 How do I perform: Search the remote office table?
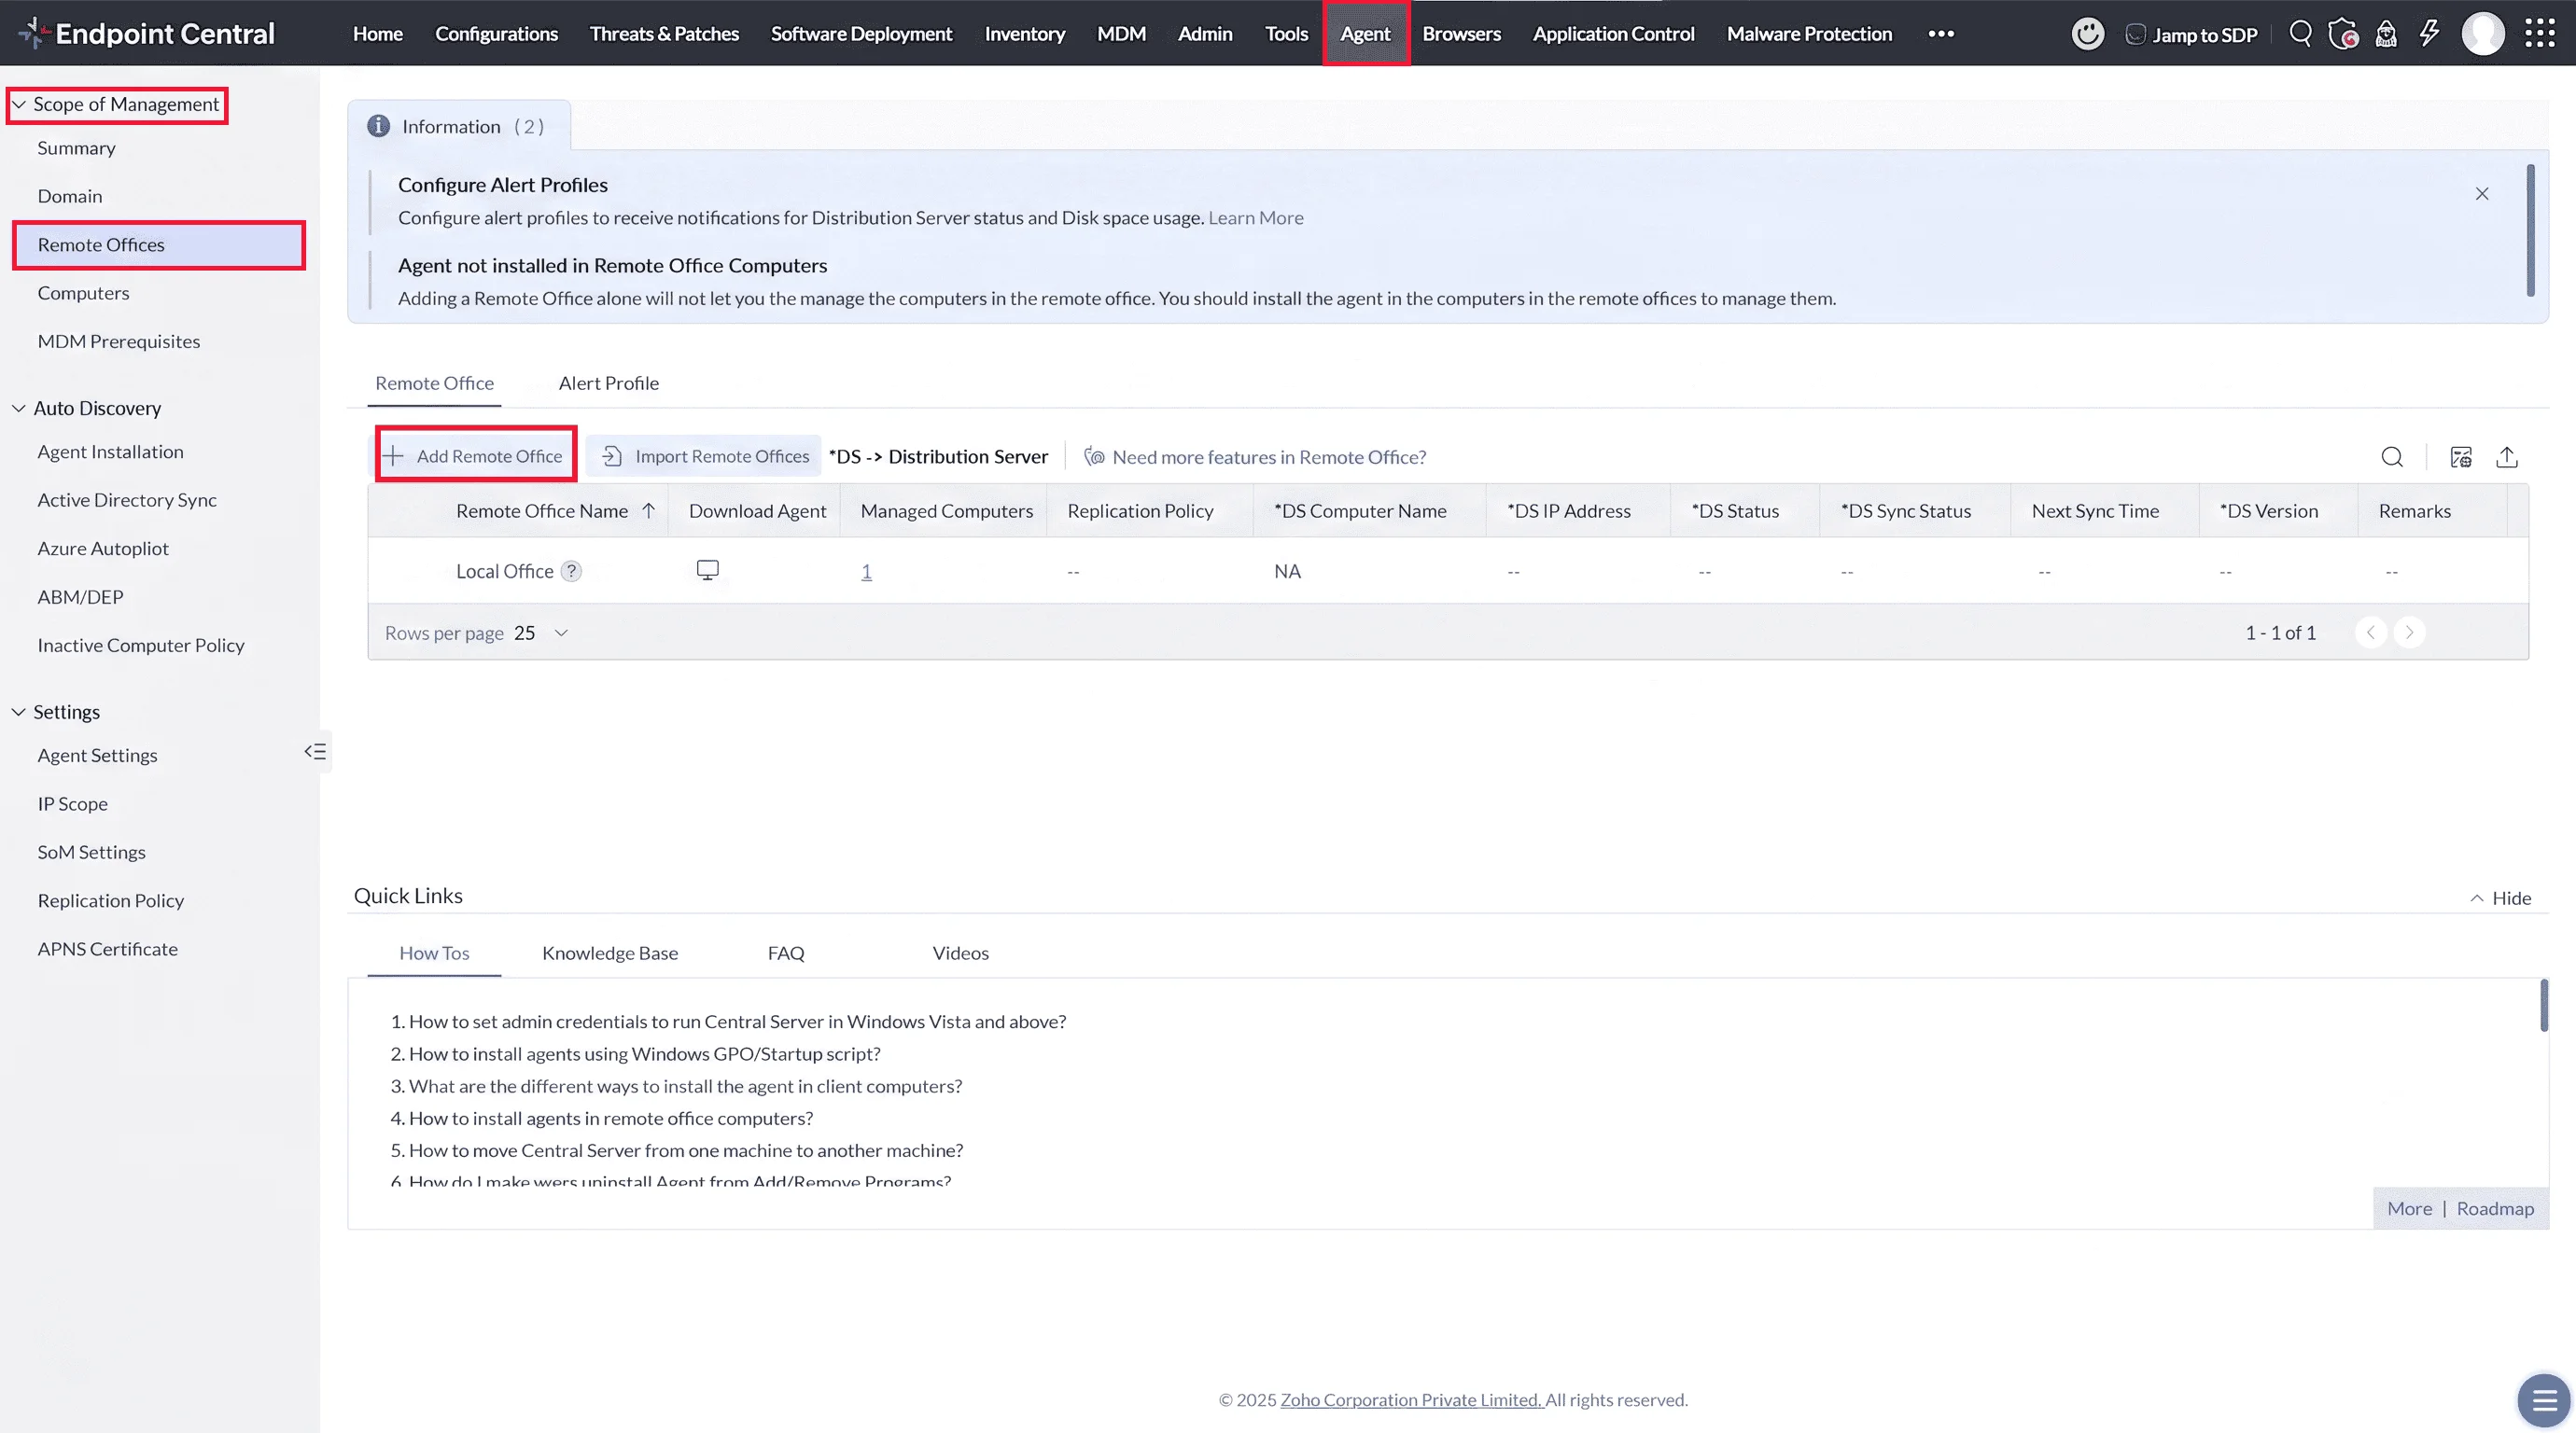(x=2392, y=457)
